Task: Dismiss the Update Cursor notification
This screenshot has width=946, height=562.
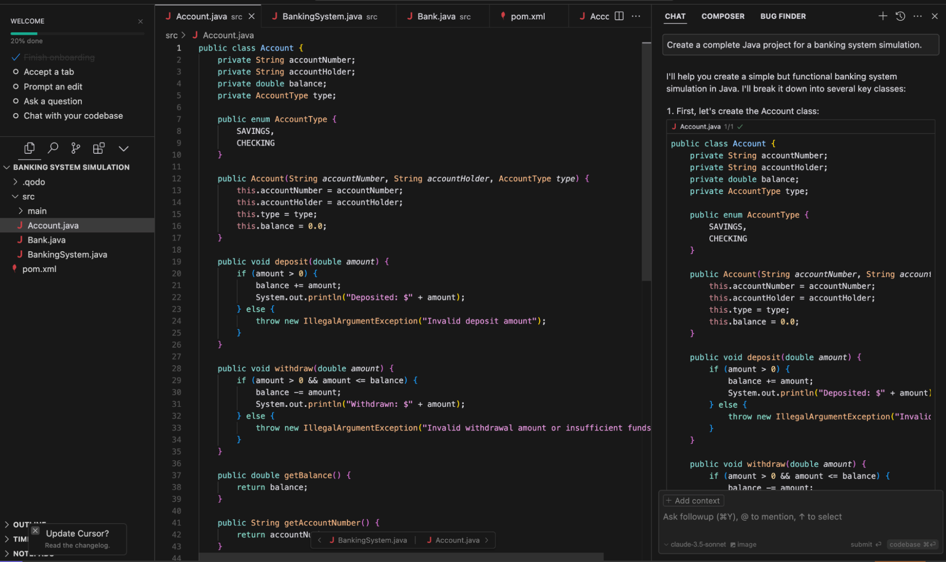Action: [35, 531]
